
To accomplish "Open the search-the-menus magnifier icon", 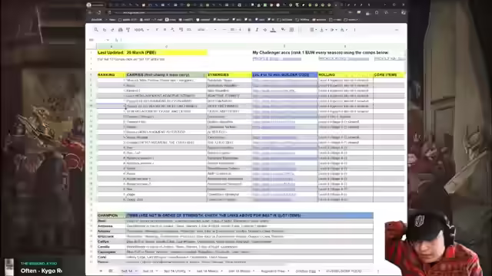I will pos(96,30).
